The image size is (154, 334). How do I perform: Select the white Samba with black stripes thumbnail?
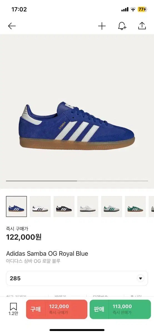[x=40, y=207]
